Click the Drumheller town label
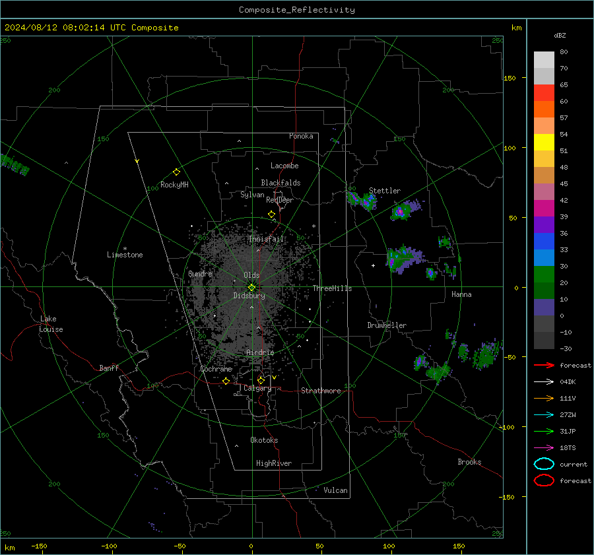 (x=387, y=325)
